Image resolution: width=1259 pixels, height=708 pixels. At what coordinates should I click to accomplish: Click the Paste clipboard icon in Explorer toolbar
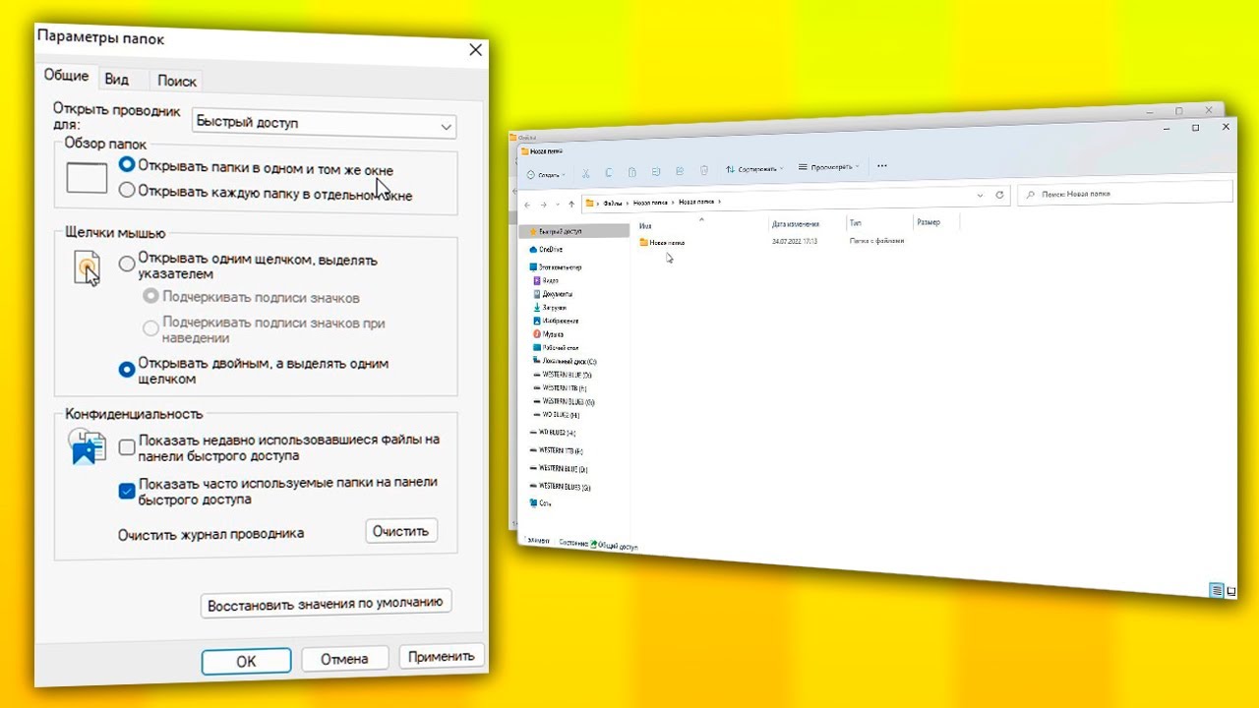[x=632, y=171]
